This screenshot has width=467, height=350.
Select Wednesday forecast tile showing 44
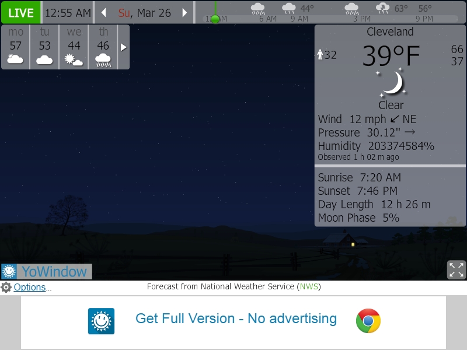[74, 47]
